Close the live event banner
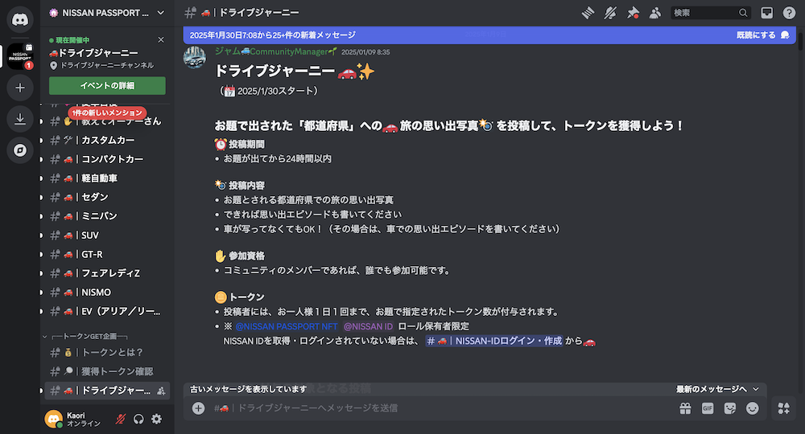This screenshot has width=805, height=434. 161,39
